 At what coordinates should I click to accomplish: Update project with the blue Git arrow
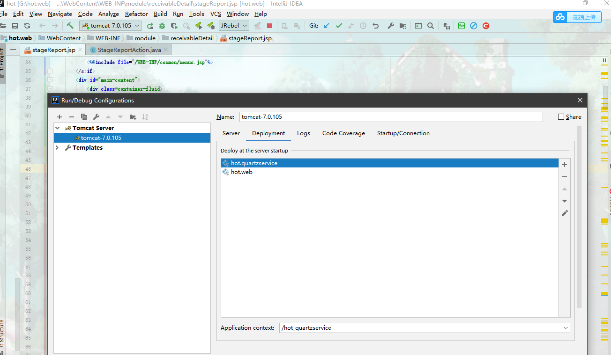(327, 26)
